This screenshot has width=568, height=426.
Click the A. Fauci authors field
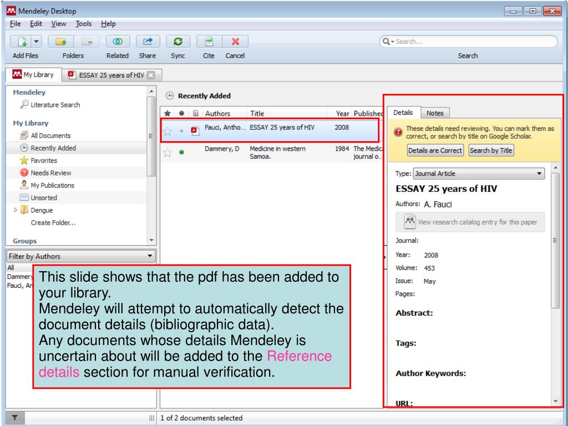click(438, 204)
